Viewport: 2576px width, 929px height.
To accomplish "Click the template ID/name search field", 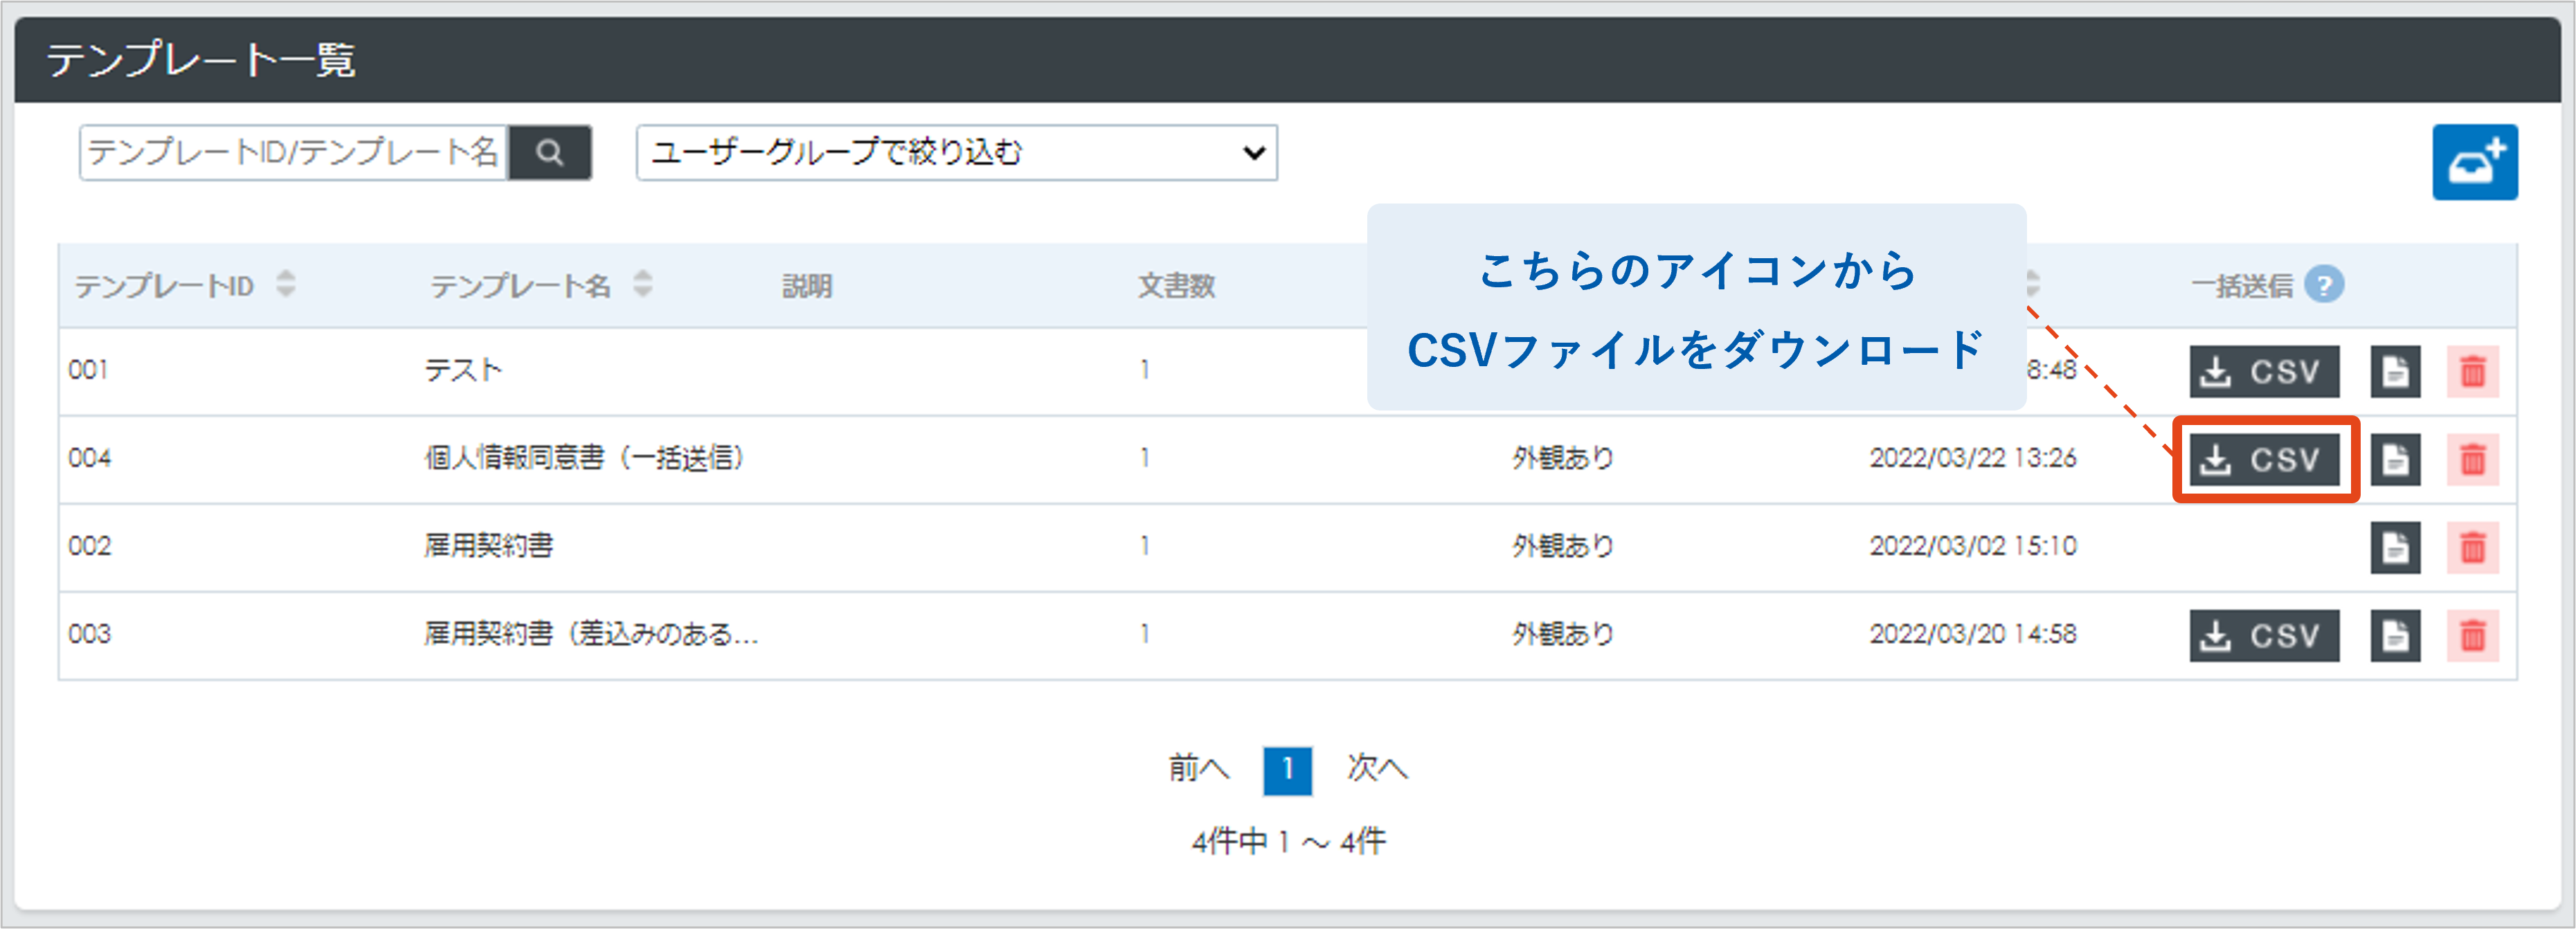I will [293, 152].
